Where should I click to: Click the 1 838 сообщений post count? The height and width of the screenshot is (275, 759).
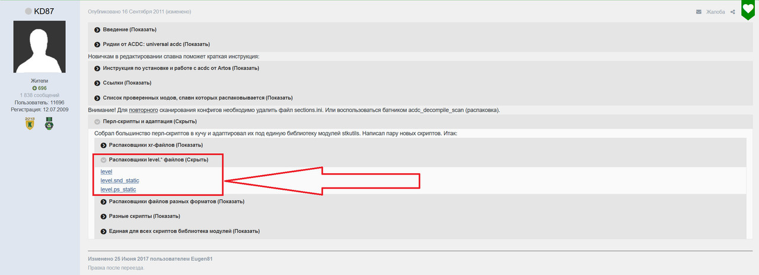point(40,95)
